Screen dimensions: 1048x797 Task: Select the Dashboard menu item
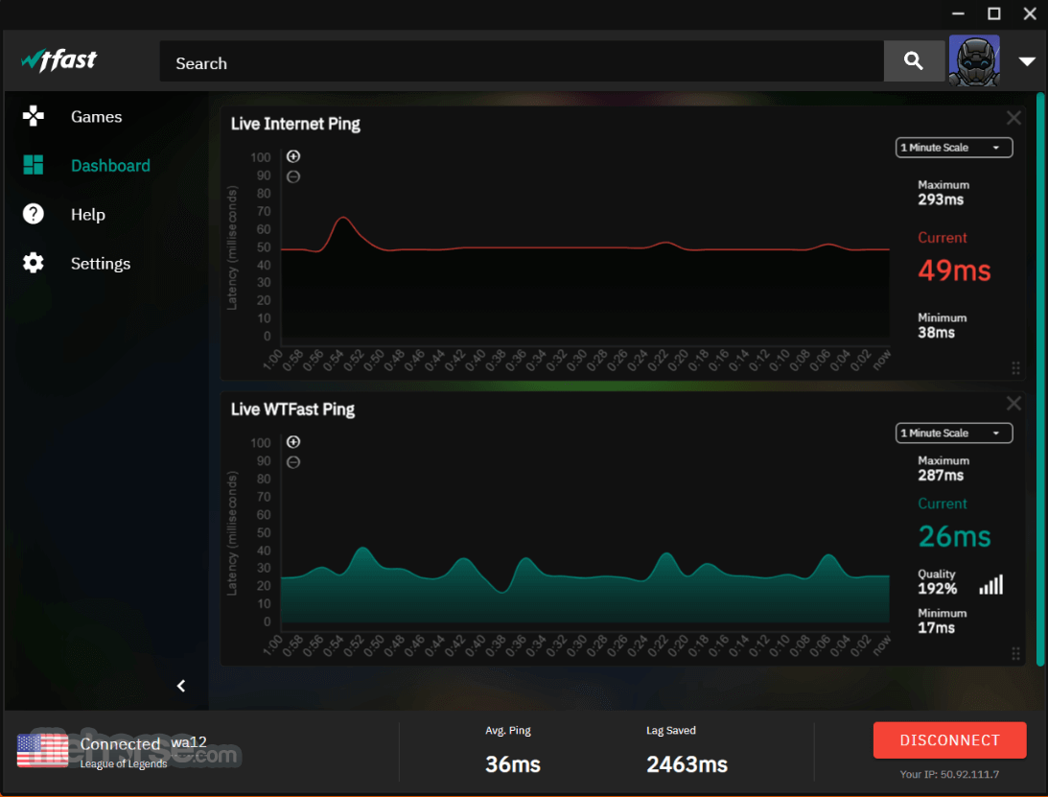click(110, 165)
